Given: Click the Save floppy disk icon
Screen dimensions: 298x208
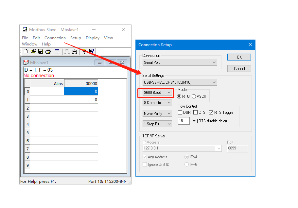Looking at the screenshot, I should click(x=41, y=51).
